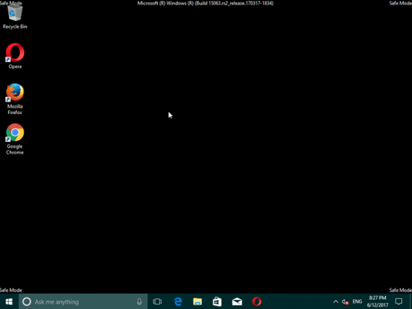Open the Mail app from taskbar
This screenshot has width=412, height=309.
[237, 301]
